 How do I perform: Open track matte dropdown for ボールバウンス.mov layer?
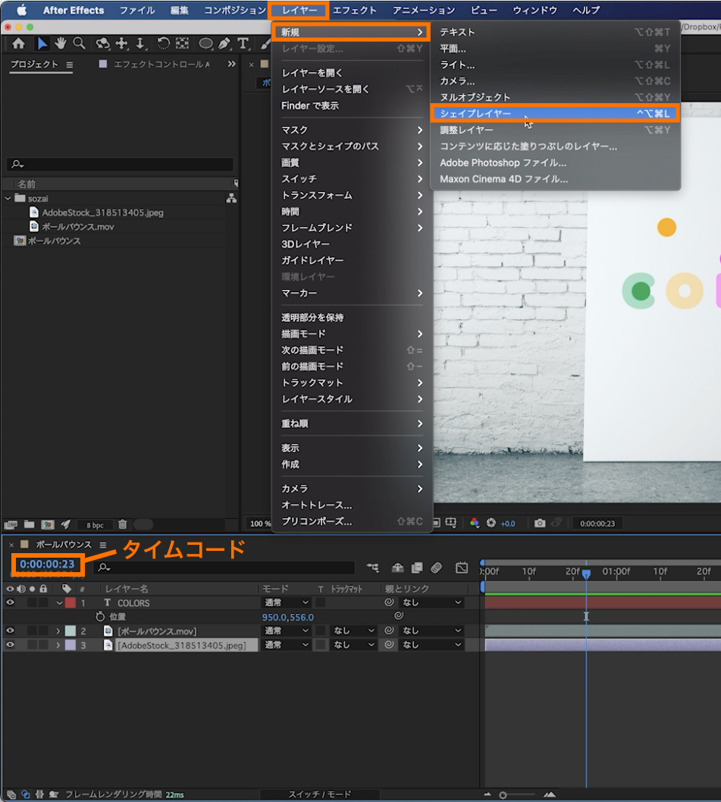(353, 631)
